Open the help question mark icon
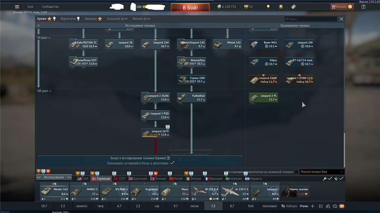380x213 pixels. [363, 7]
